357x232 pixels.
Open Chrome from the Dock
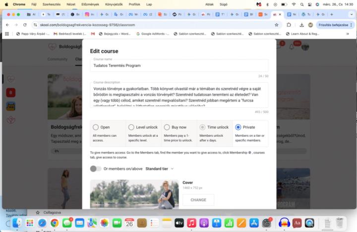[55, 223]
